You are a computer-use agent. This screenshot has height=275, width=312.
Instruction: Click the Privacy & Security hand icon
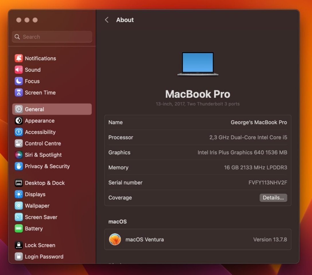19,166
